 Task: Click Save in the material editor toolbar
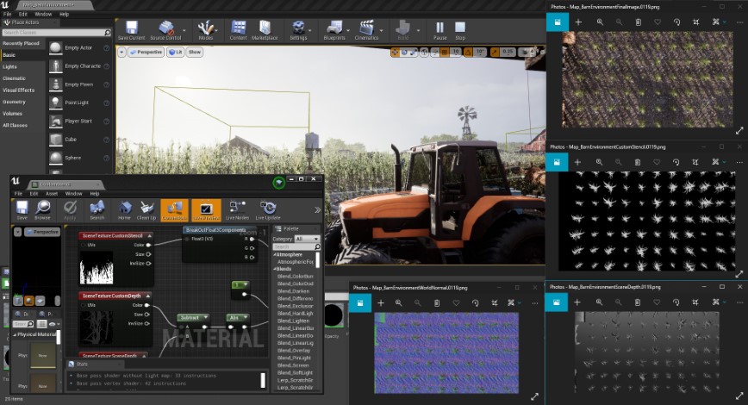click(22, 210)
